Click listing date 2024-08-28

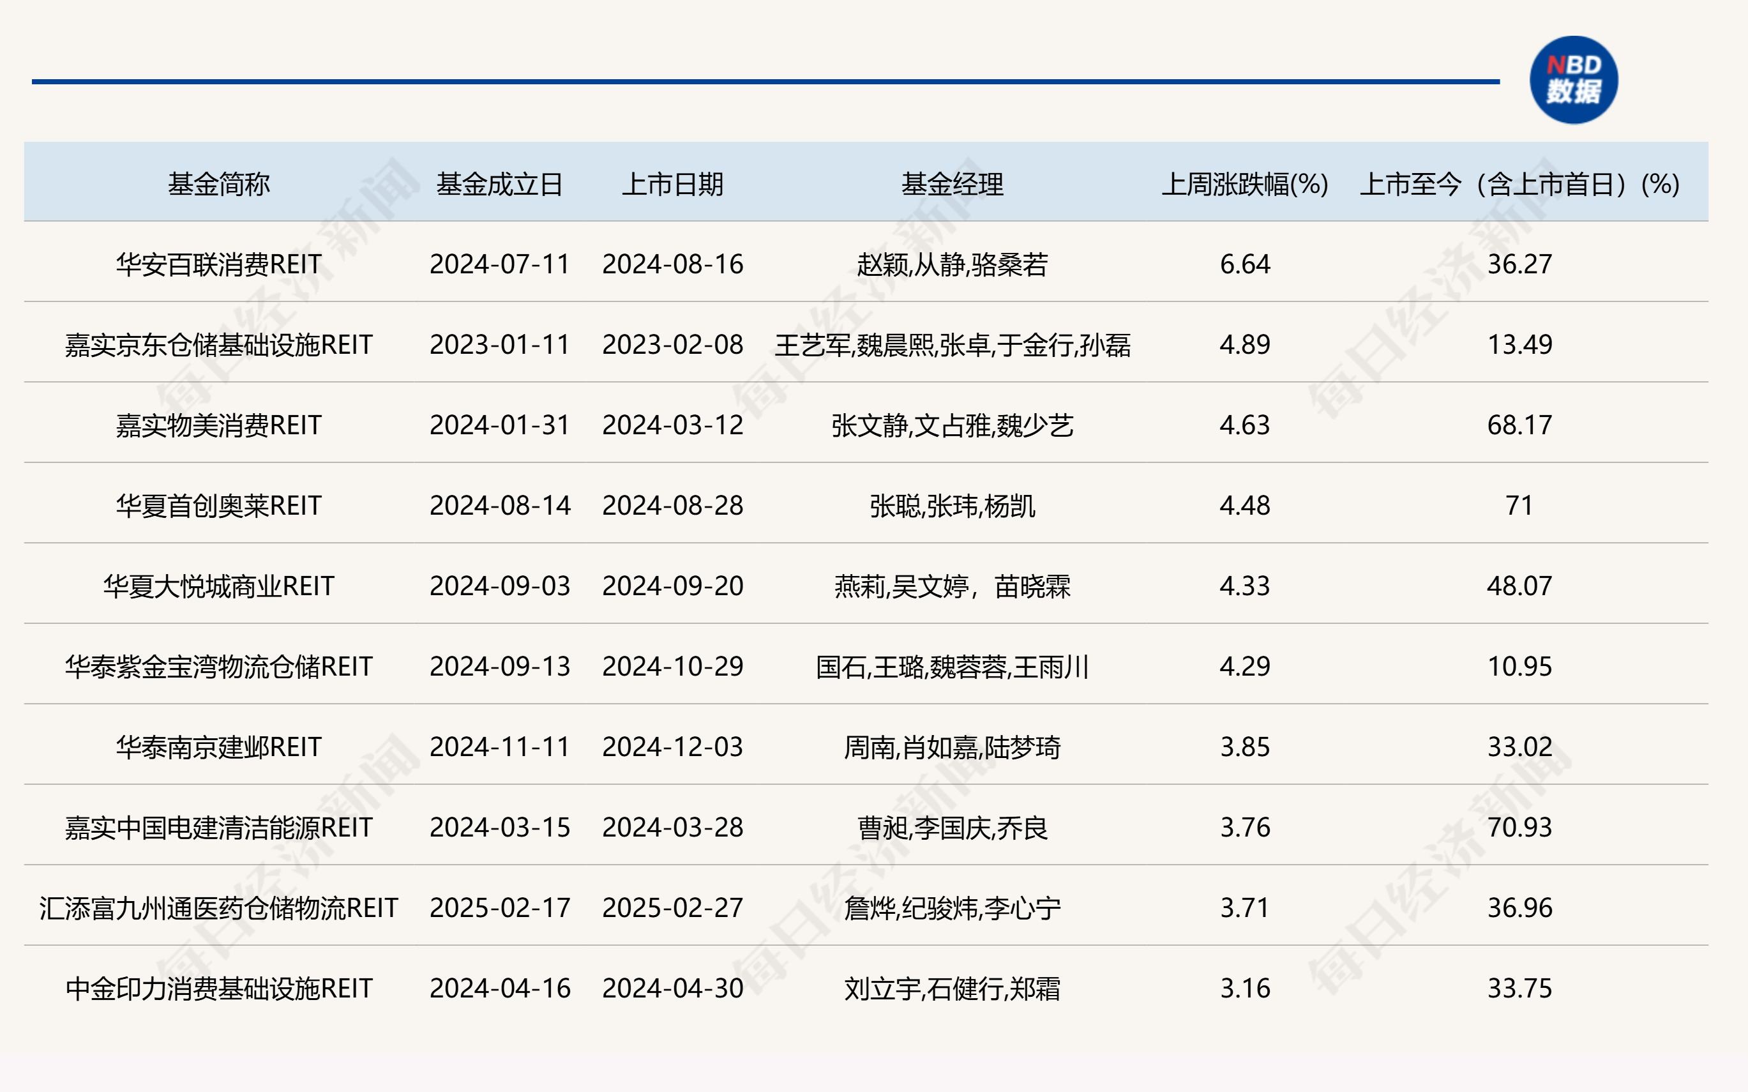(x=672, y=506)
